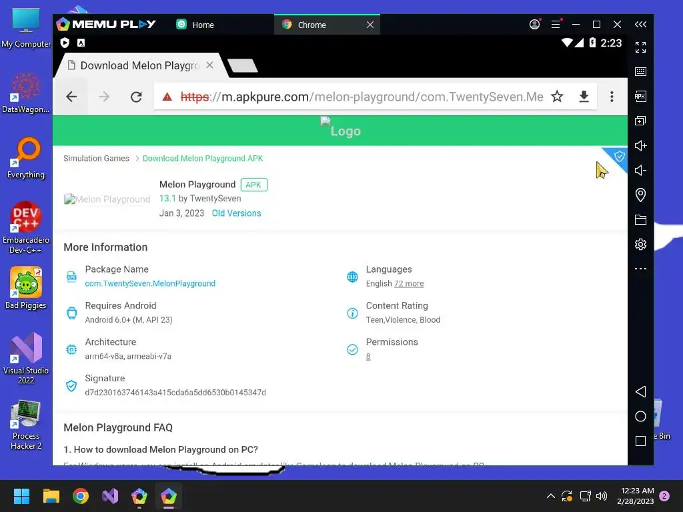Open the MEmu hamburger menu

click(x=556, y=25)
